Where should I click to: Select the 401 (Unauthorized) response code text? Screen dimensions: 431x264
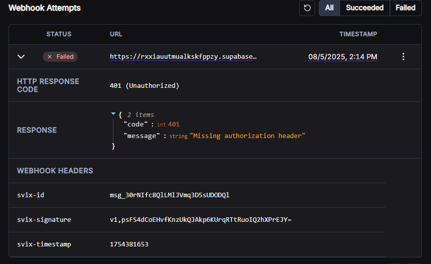pyautogui.click(x=145, y=85)
